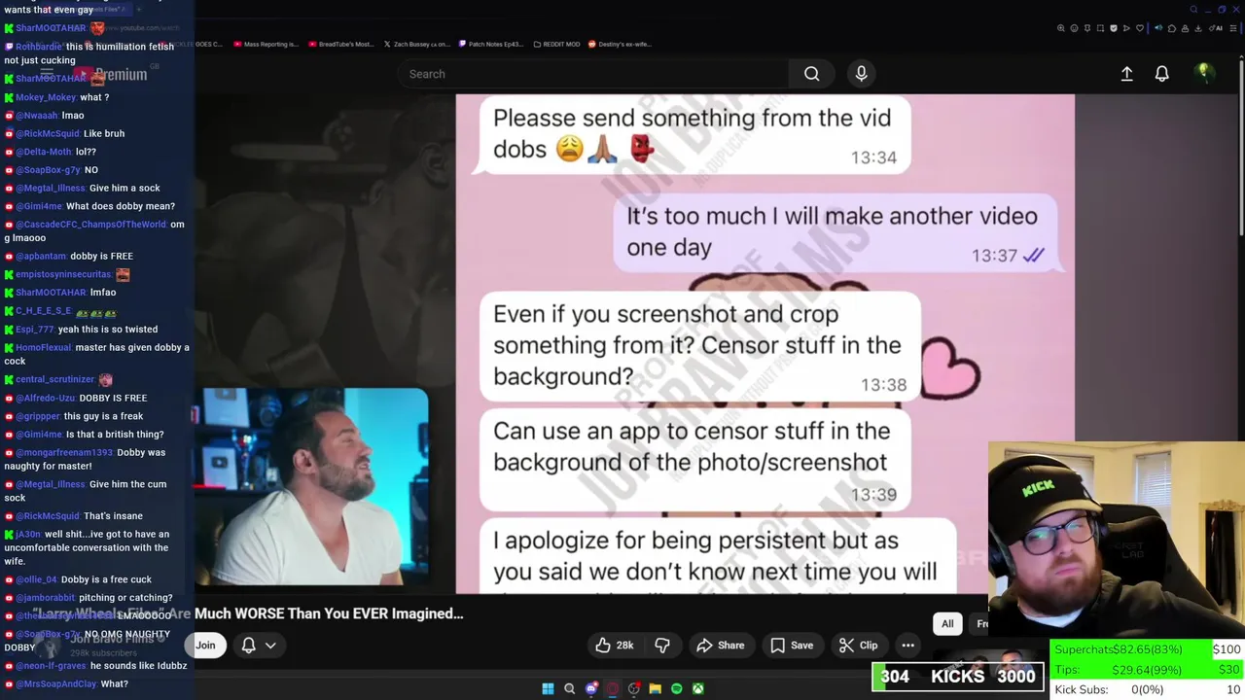The height and width of the screenshot is (700, 1245).
Task: Open Mass Reporting bookmark
Action: 266,44
